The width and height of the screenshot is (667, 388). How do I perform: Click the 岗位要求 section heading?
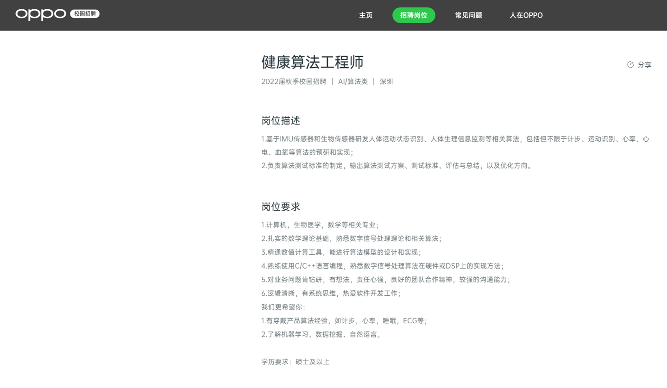[x=281, y=207]
